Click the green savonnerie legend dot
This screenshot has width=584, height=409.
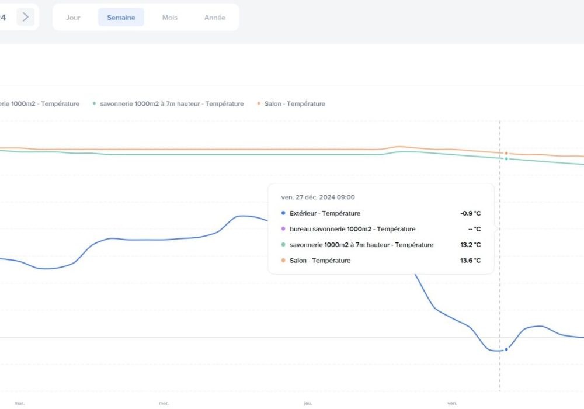(94, 103)
